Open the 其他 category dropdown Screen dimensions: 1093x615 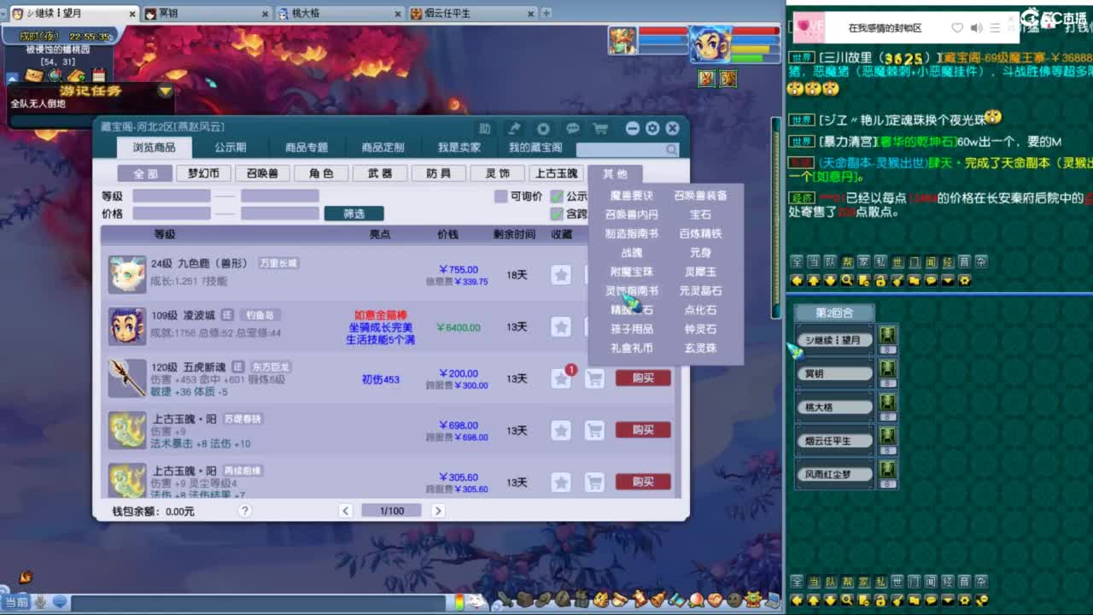tap(615, 173)
